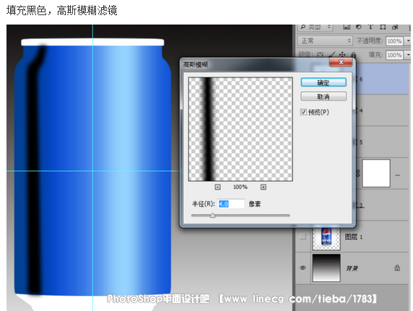This screenshot has height=311, width=413.
Task: Filter layers by shape layer icon
Action: 383,27
